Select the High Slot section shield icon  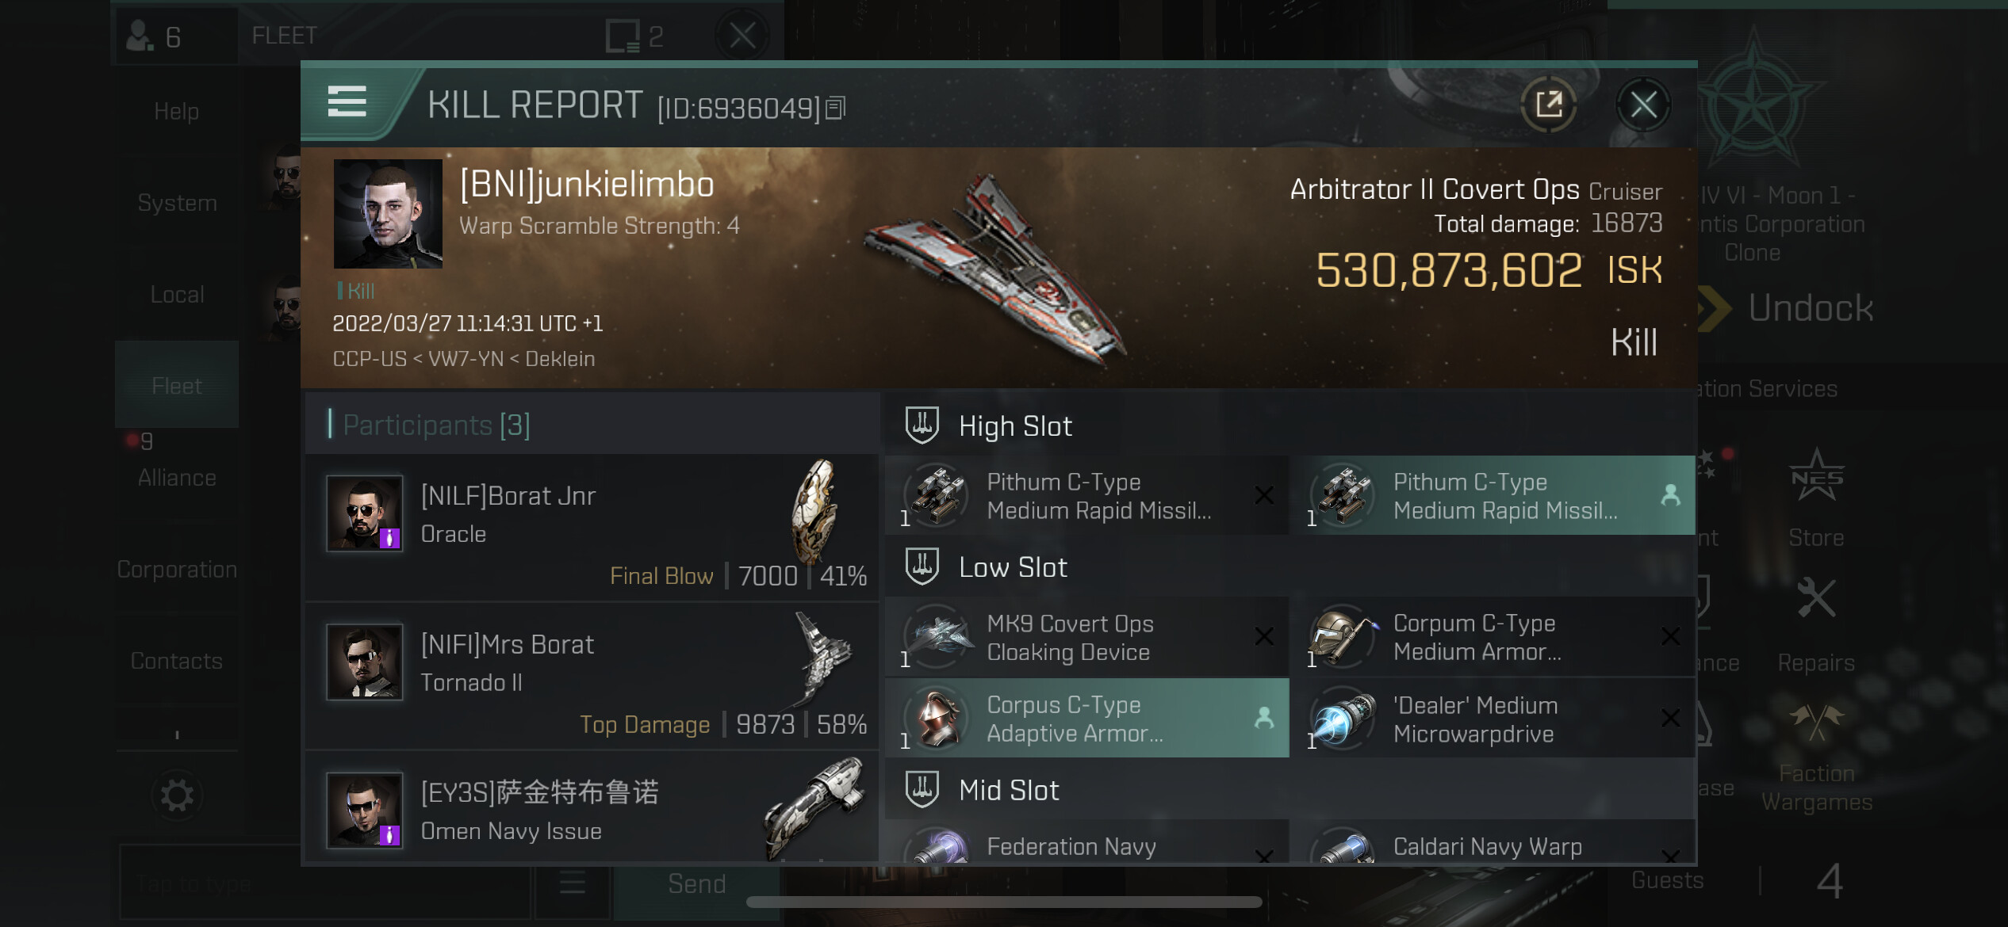click(x=922, y=425)
